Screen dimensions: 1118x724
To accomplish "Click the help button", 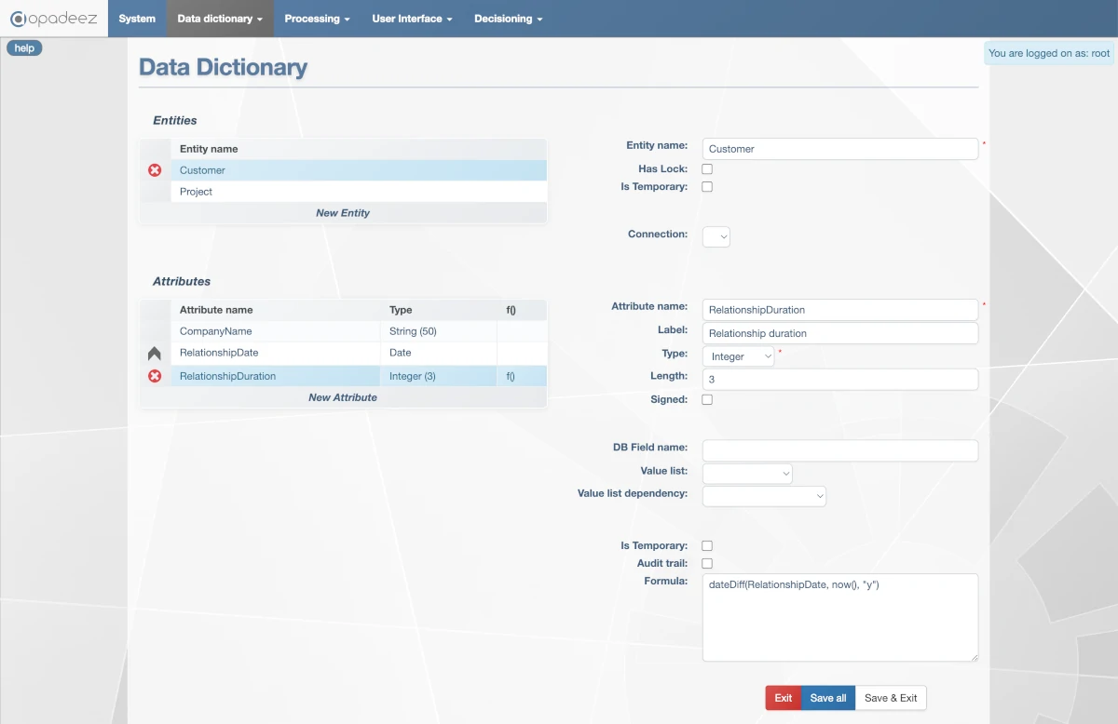I will click(x=24, y=48).
